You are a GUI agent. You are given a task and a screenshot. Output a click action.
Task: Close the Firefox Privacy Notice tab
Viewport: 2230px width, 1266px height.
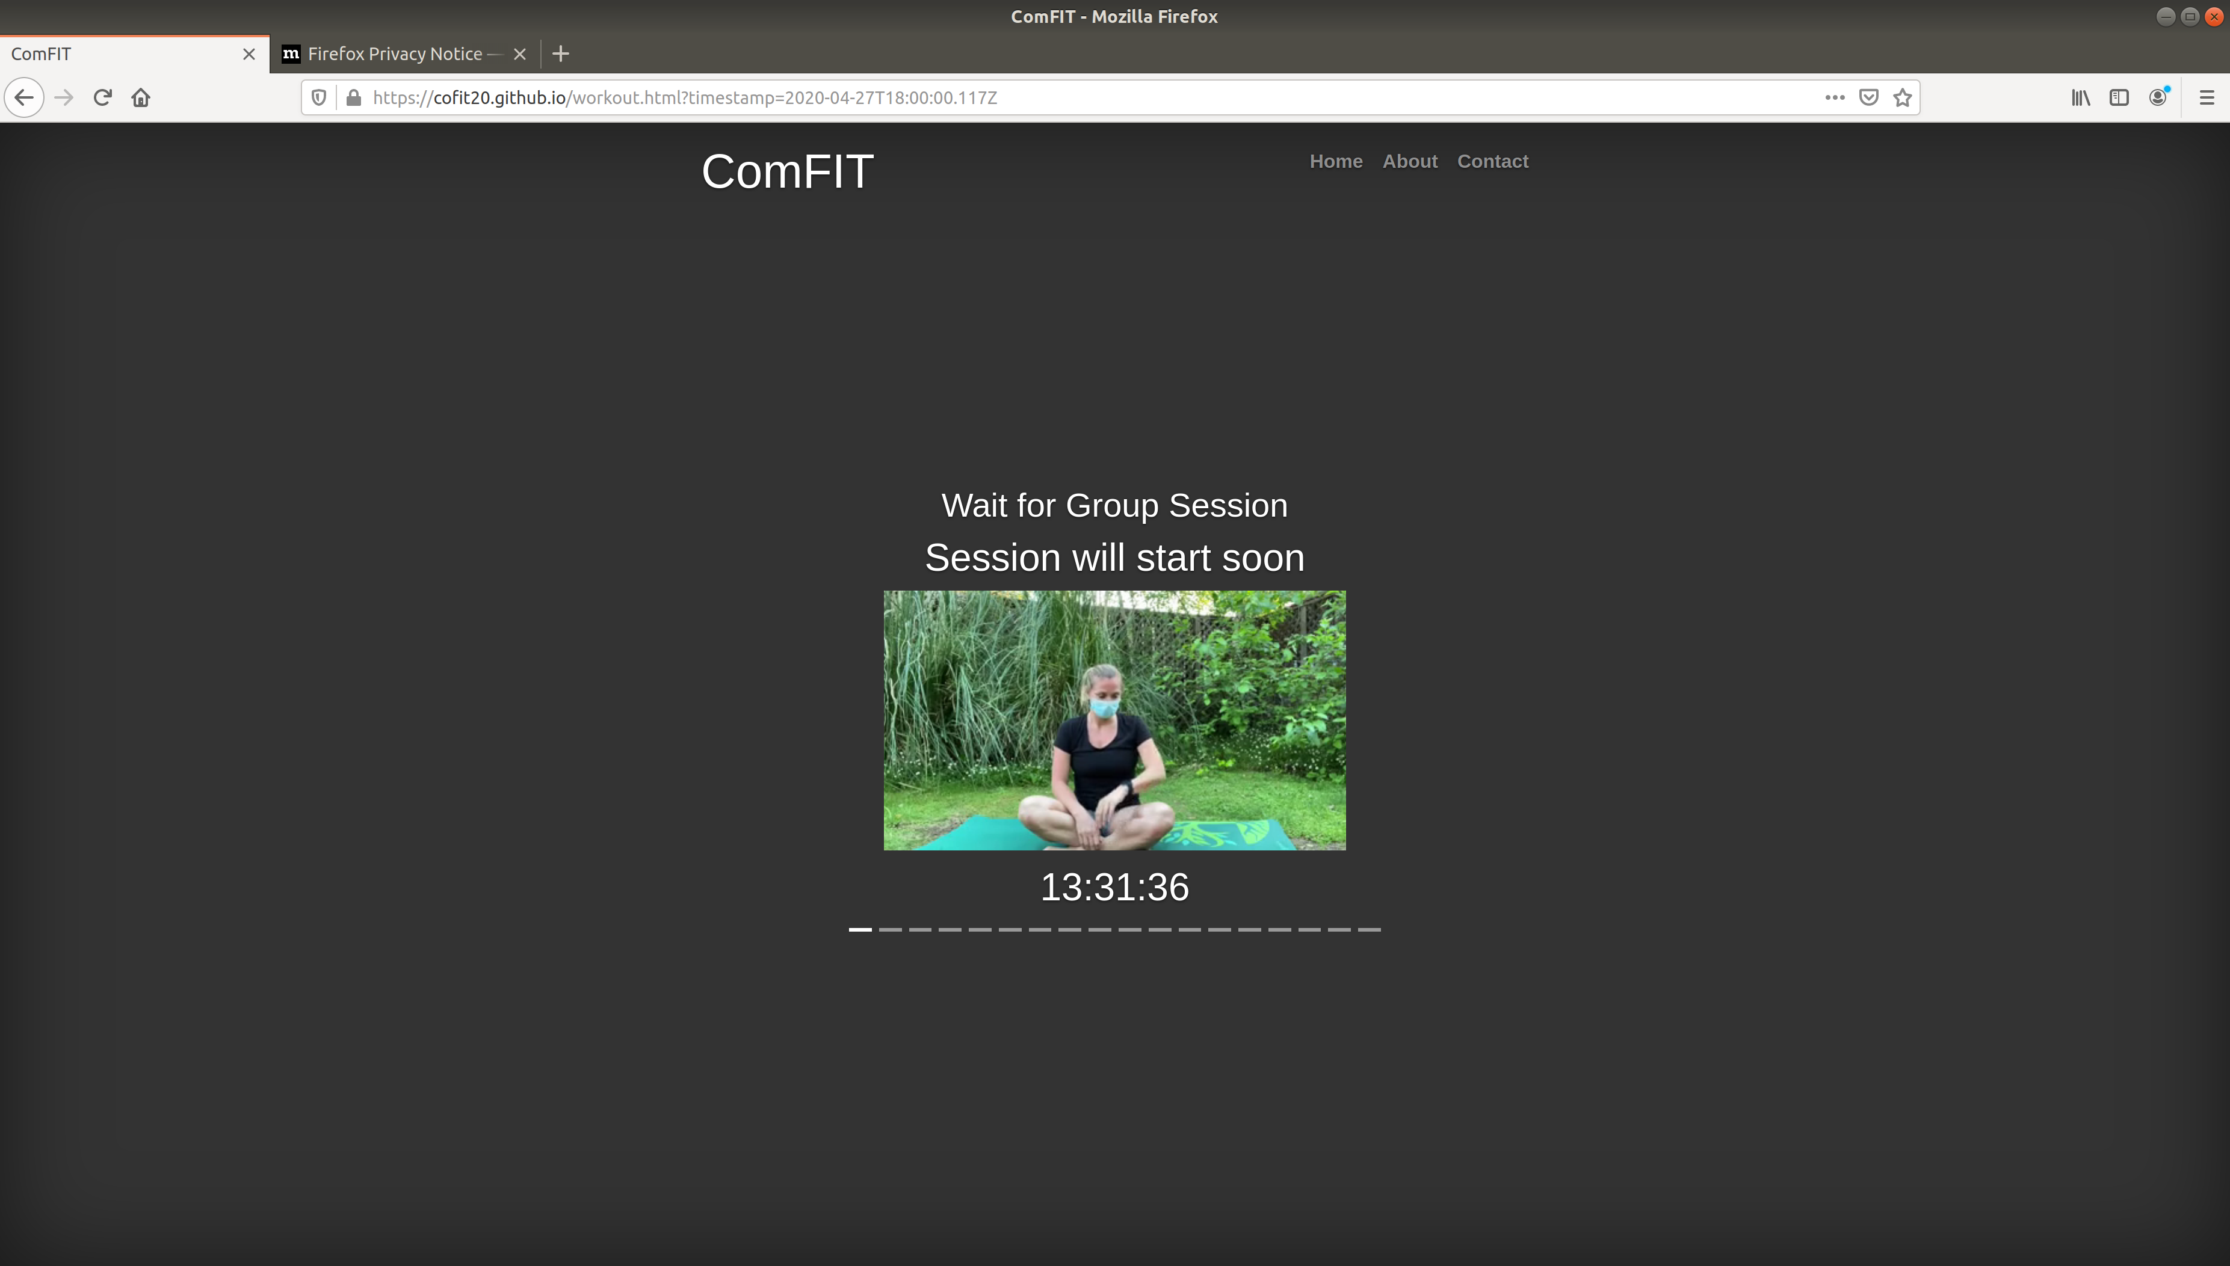pyautogui.click(x=520, y=54)
